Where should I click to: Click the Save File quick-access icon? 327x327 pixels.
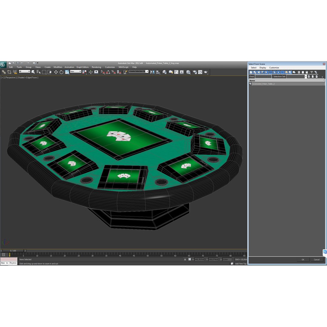click(18, 63)
